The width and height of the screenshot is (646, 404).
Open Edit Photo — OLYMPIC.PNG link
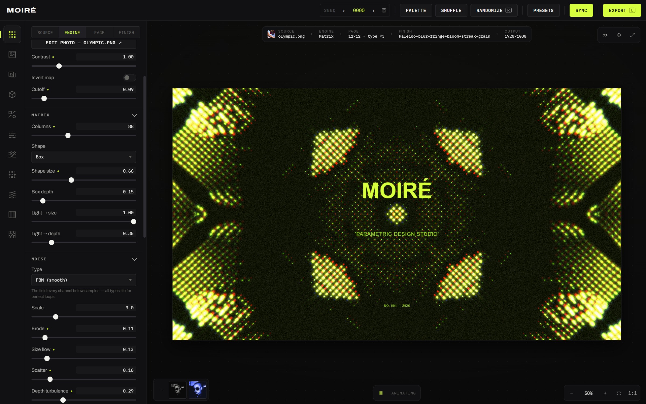pos(84,43)
